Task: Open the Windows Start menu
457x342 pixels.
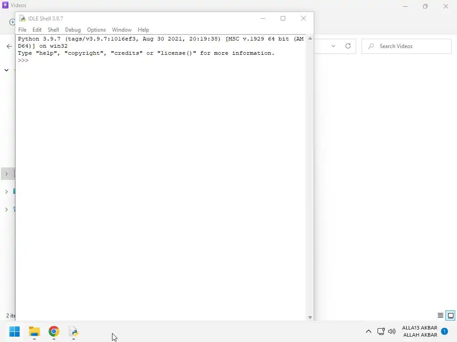Action: (15, 331)
